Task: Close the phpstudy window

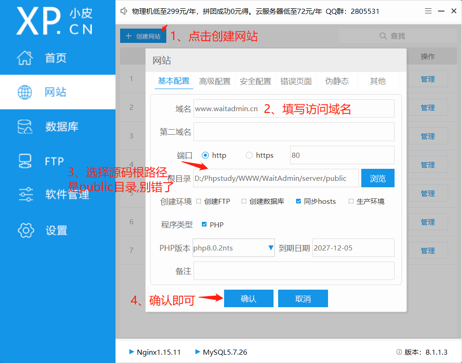Action: point(454,11)
